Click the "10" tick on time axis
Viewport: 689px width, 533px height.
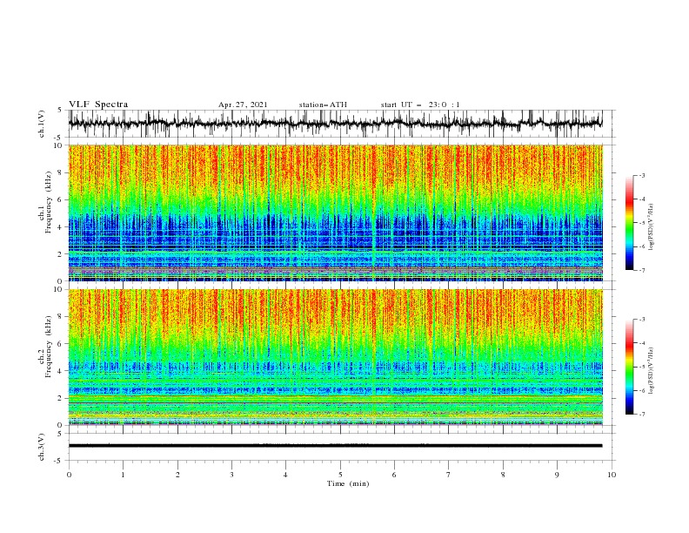(612, 475)
